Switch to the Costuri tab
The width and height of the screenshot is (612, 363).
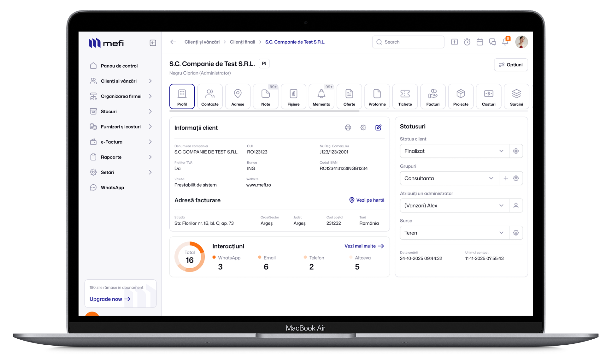489,96
